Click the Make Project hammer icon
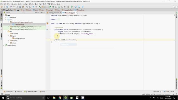Screen dimensions: 178x100 coord(40,7)
